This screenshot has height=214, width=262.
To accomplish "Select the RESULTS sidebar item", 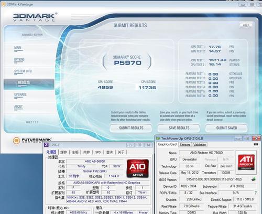I will pyautogui.click(x=29, y=84).
